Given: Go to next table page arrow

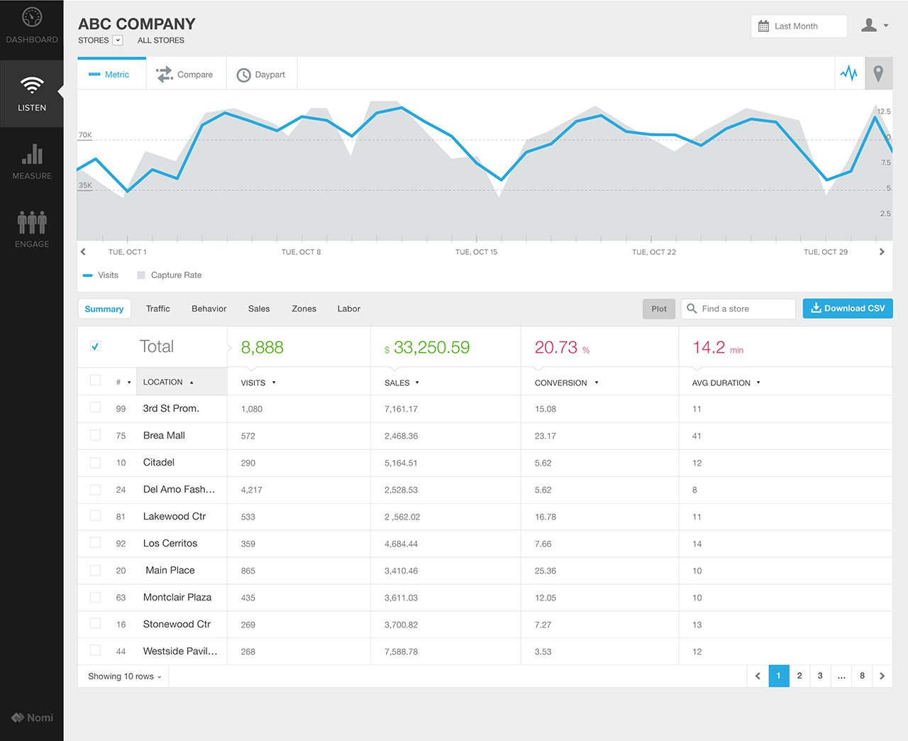Looking at the screenshot, I should point(882,676).
